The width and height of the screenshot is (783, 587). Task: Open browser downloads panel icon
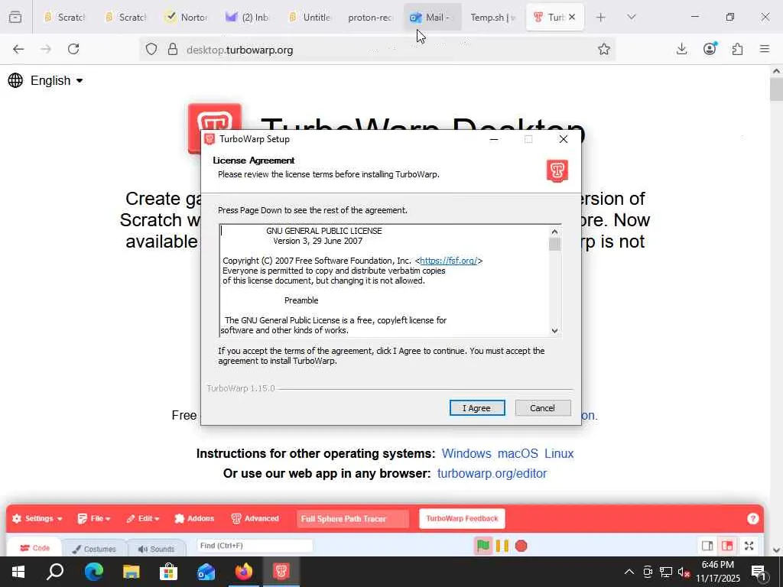pyautogui.click(x=681, y=49)
